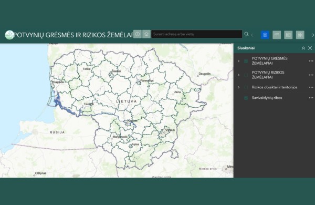Open the info button in header
The image size is (315, 205).
(x=138, y=34)
